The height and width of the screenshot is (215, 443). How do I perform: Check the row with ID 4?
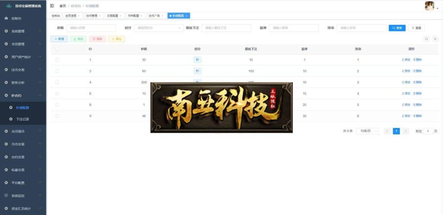coord(57,82)
